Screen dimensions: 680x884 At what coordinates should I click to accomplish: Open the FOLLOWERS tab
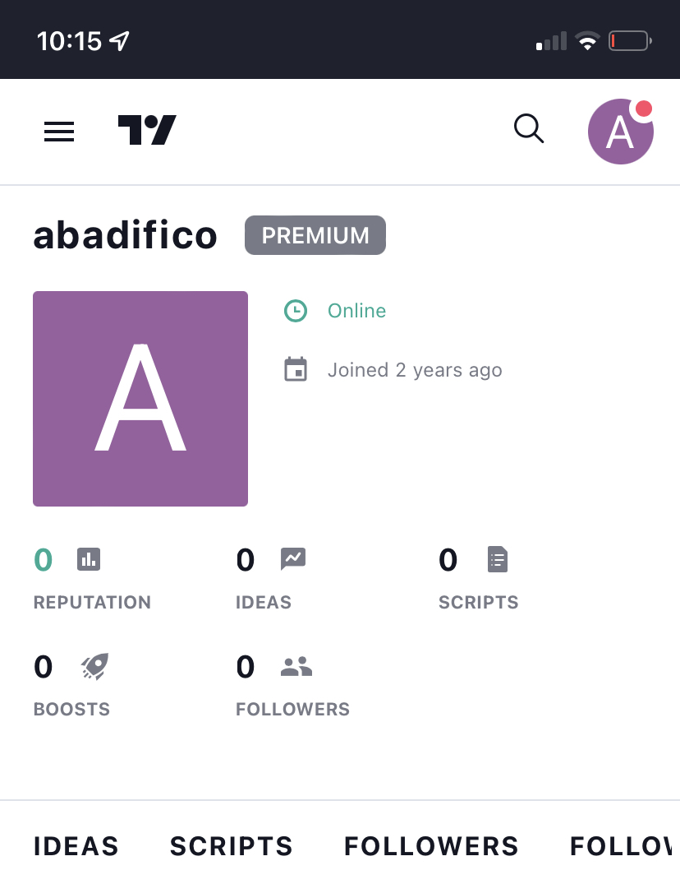[x=431, y=846]
